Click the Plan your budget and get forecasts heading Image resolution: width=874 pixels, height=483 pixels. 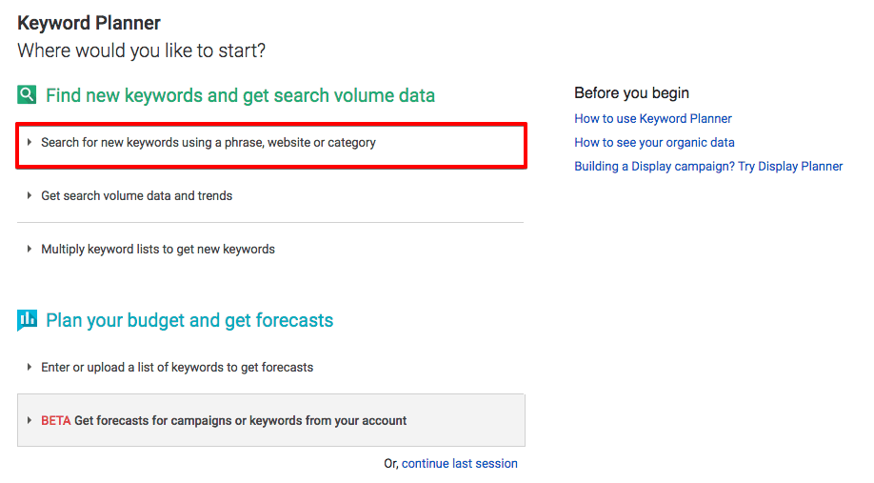[x=189, y=320]
